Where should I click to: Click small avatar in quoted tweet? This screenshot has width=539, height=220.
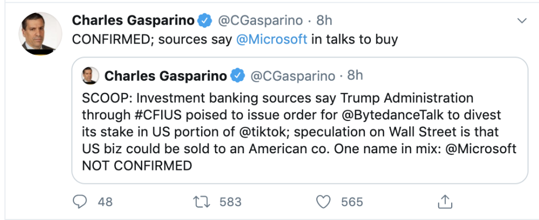coord(91,76)
